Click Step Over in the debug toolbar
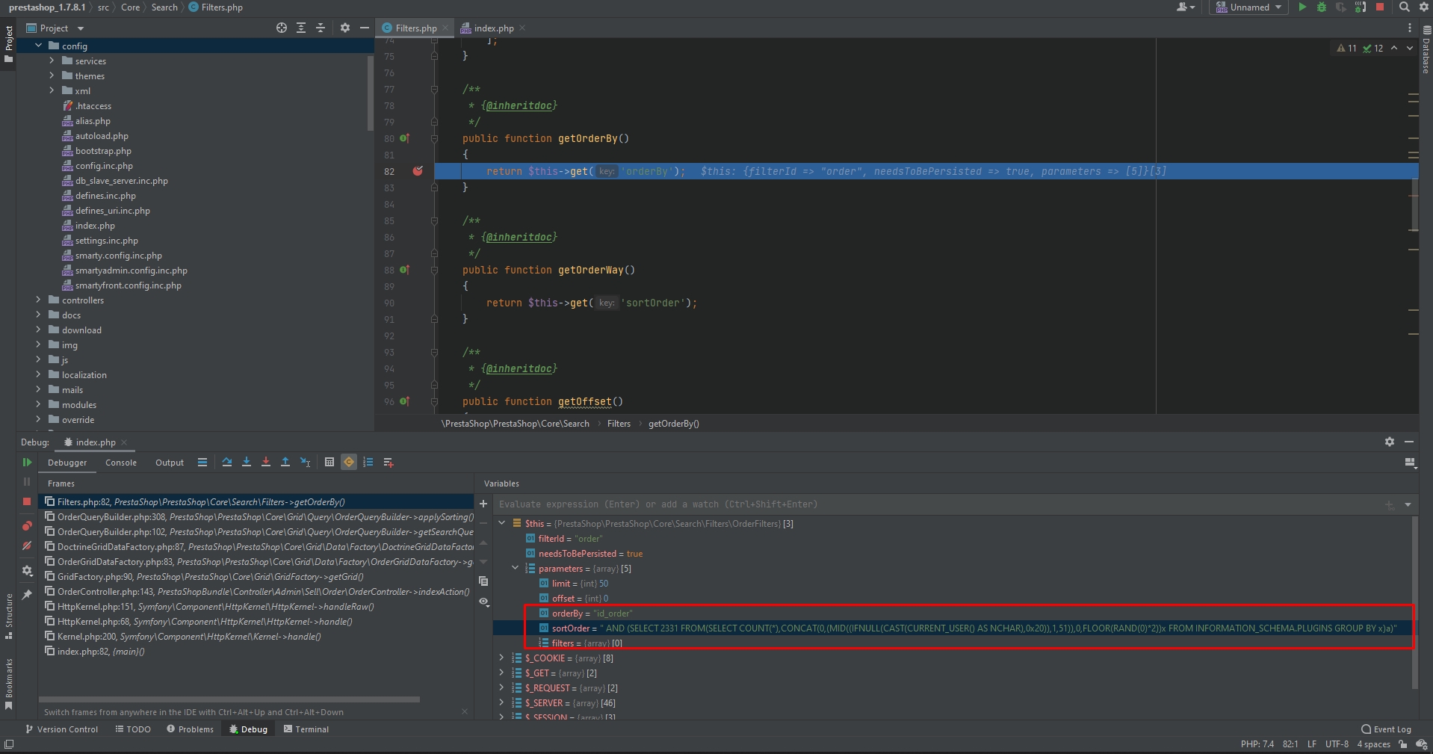The image size is (1433, 754). coord(227,463)
